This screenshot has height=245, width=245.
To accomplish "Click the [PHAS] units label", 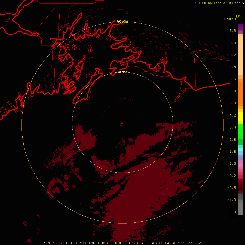I will coord(230,19).
